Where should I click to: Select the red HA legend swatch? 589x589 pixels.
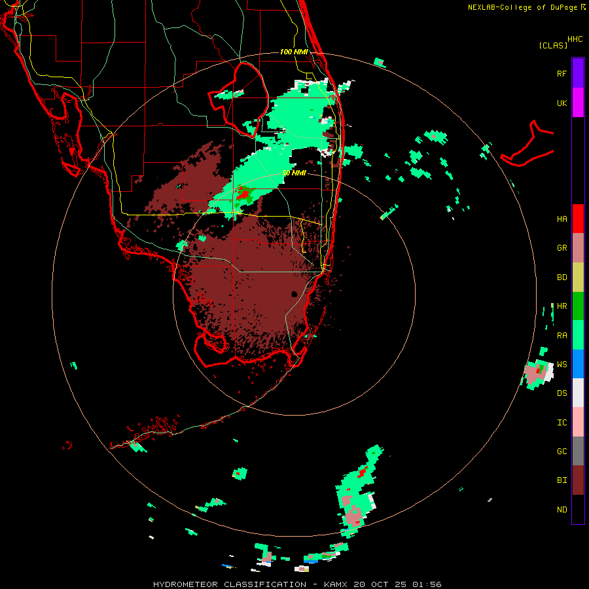click(578, 219)
